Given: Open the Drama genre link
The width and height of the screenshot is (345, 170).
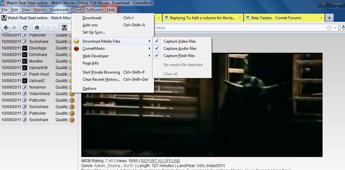Looking at the screenshot, I should point(114,165).
